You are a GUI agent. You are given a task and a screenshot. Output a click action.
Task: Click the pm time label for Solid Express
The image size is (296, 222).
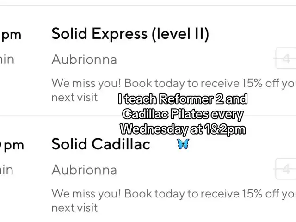[11, 35]
